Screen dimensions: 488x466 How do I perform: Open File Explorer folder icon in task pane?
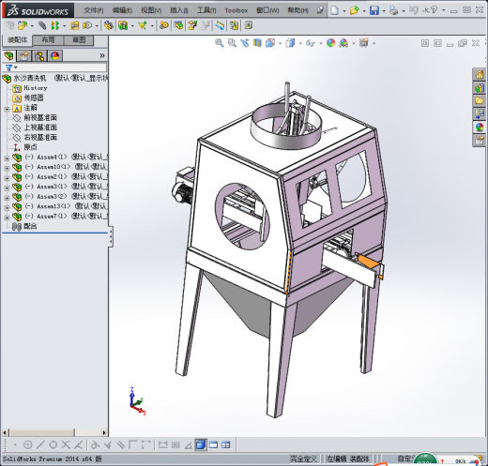[480, 101]
